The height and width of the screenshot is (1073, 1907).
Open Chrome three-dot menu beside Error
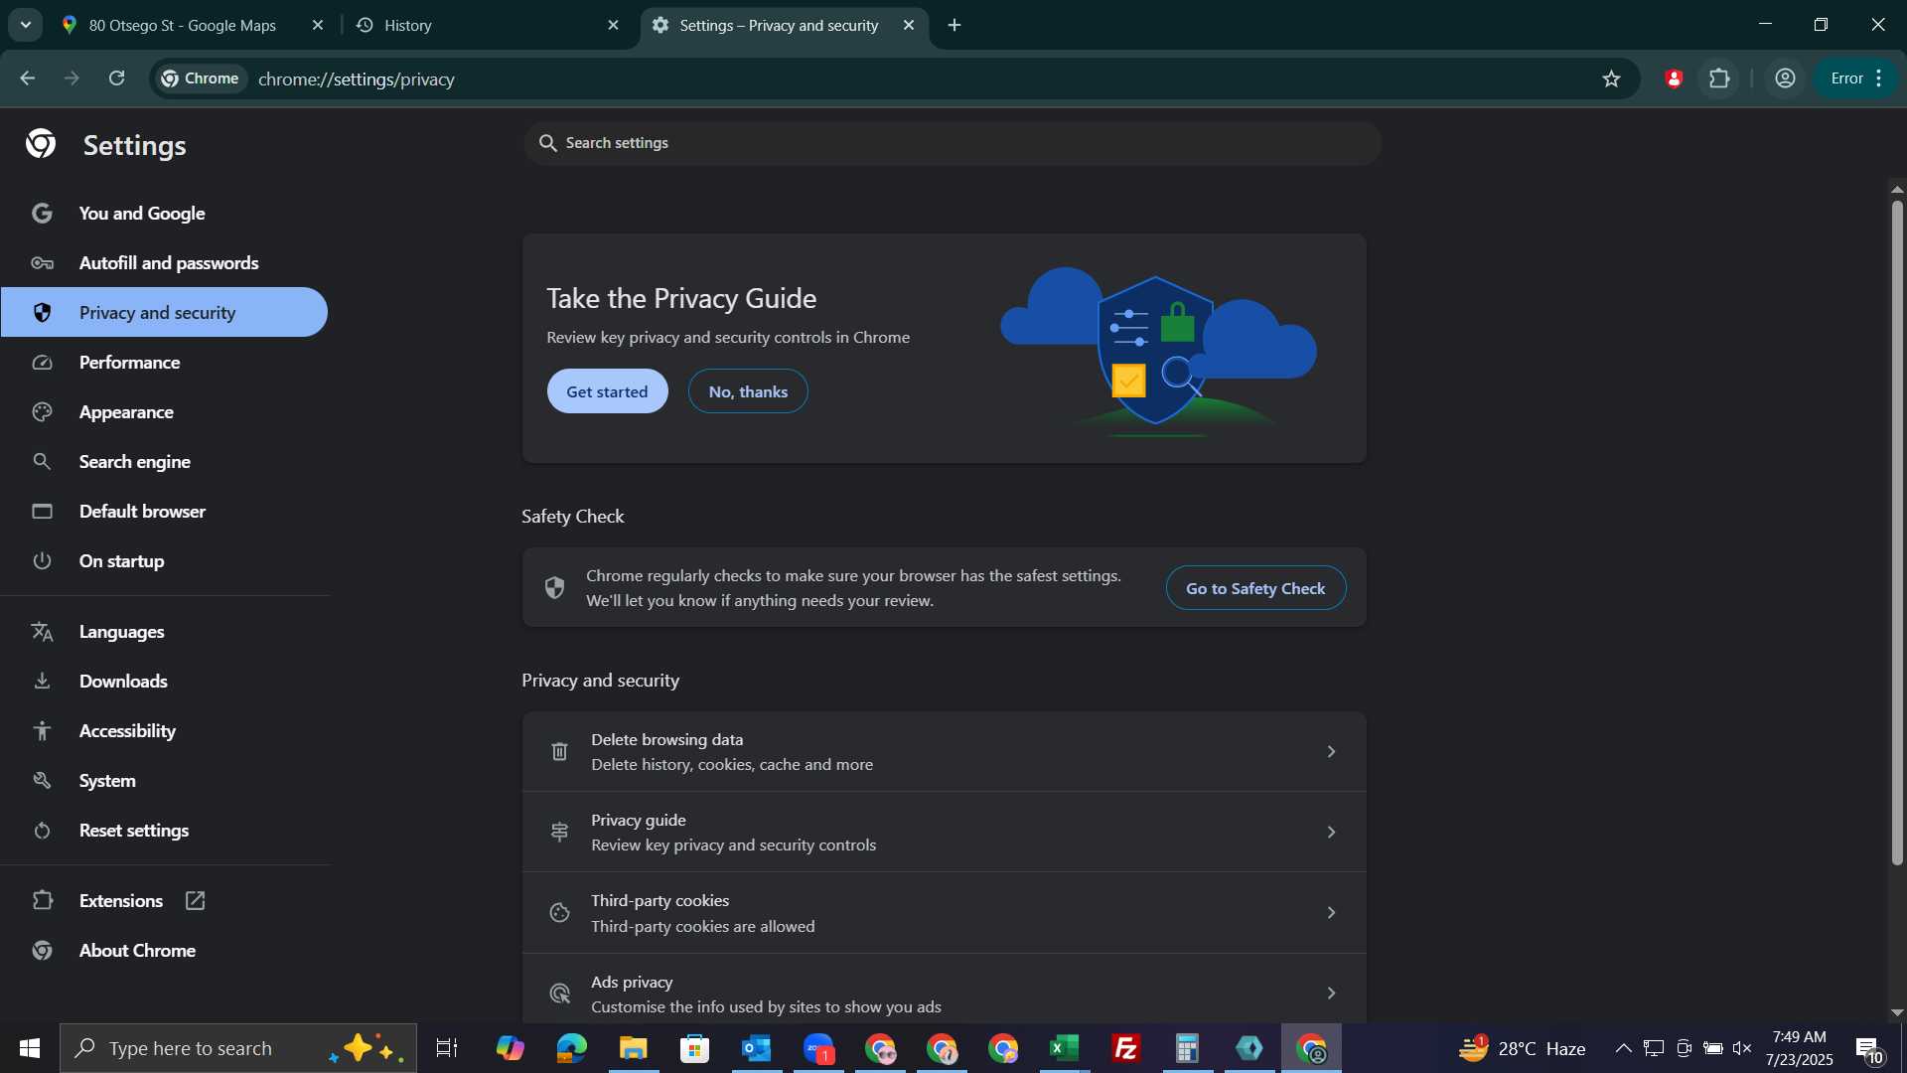[x=1879, y=78]
